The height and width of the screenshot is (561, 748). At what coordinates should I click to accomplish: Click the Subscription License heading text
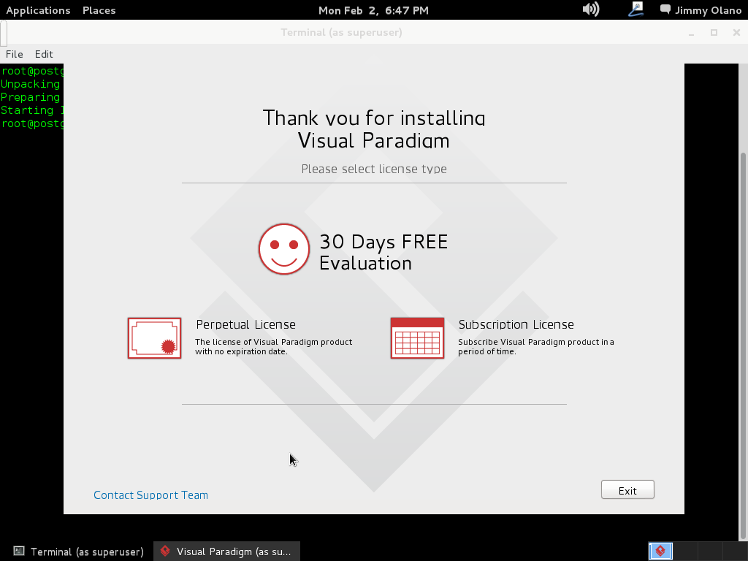click(516, 324)
